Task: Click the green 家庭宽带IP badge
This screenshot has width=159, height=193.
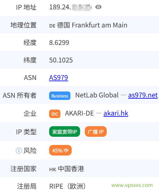Action: click(x=64, y=131)
